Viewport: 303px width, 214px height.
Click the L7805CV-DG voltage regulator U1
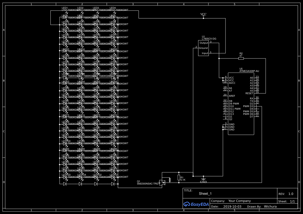[204, 48]
